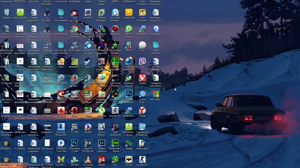Launch the NVR Client shortcut
The width and height of the screenshot is (300, 168).
(x=75, y=94)
